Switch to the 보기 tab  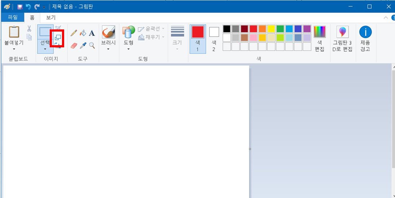coord(51,18)
